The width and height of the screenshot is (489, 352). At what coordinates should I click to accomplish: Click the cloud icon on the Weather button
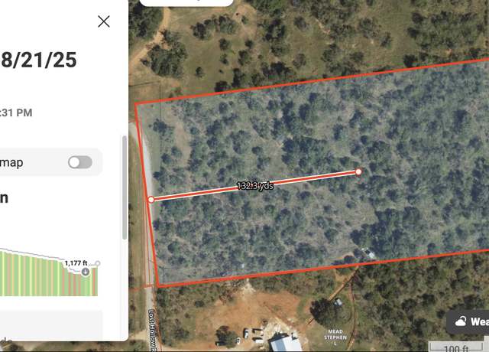tap(461, 321)
